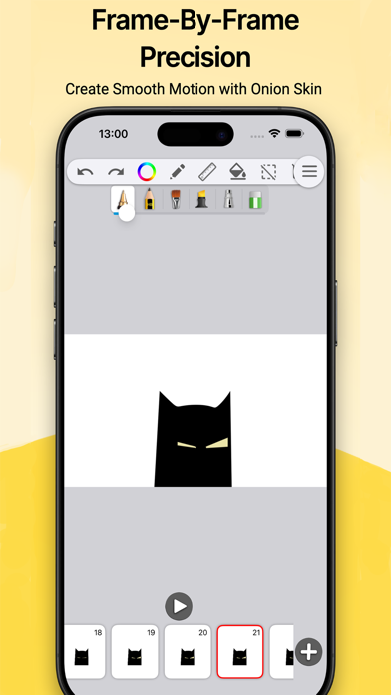Select the paint bucket fill tool
Screen dimensions: 391x695
237,172
